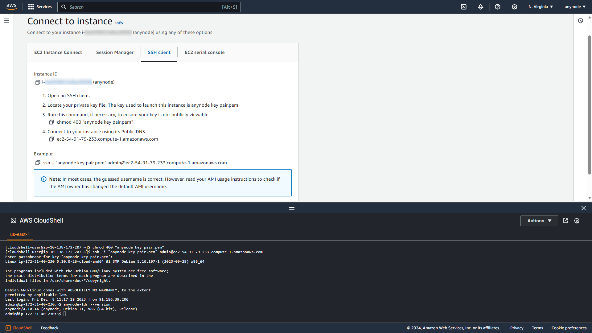Copy the instance ID using its copy icon
Viewport: 592px width, 333px height.
pos(38,82)
